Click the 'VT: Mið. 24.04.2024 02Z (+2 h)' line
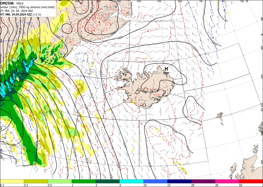 tap(21, 15)
